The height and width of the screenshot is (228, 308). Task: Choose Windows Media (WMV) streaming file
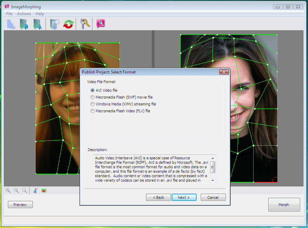tap(123, 104)
